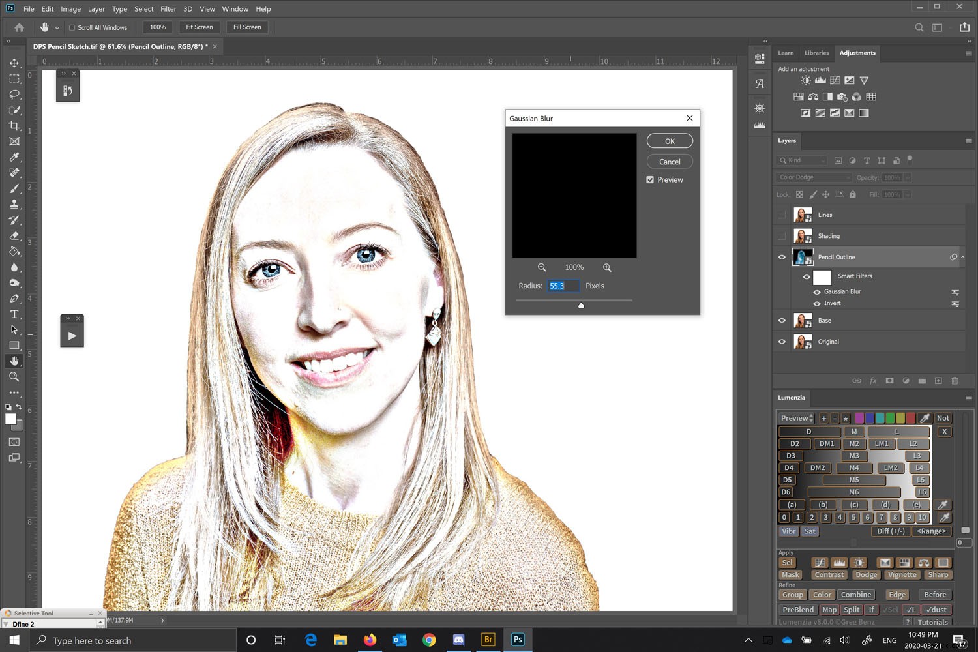Click OK in the Gaussian Blur dialog

(x=669, y=140)
